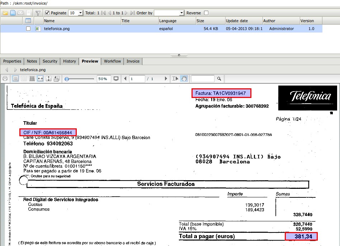The image size is (340, 246).
Task: Select the telefonica.png file name
Action: (x=57, y=29)
